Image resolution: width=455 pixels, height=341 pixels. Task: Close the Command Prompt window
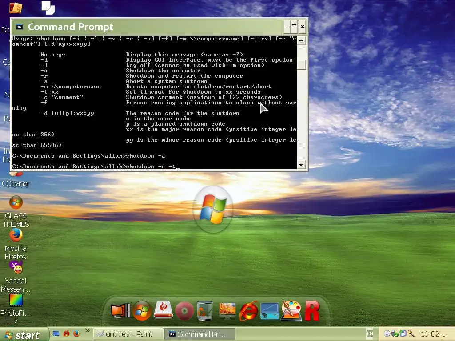point(302,27)
